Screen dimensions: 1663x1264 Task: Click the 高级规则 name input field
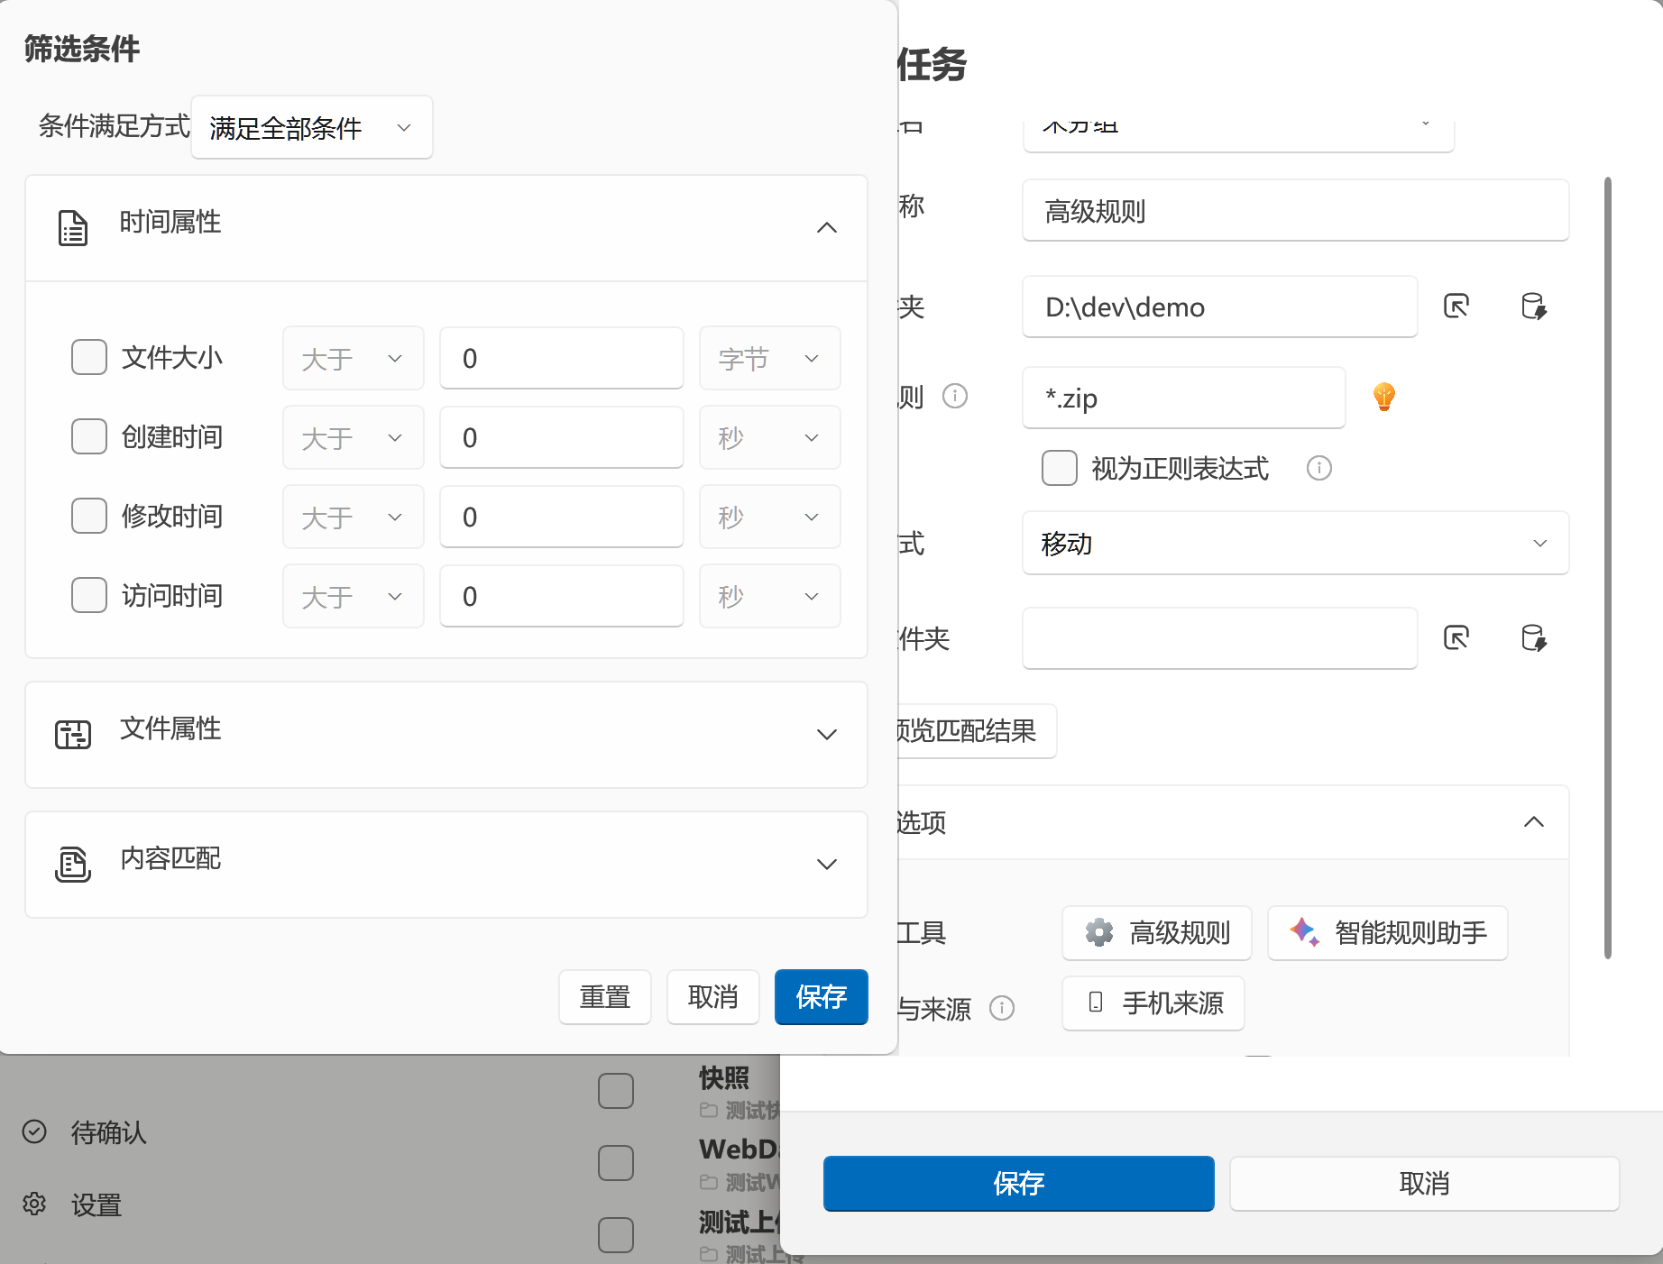point(1296,210)
